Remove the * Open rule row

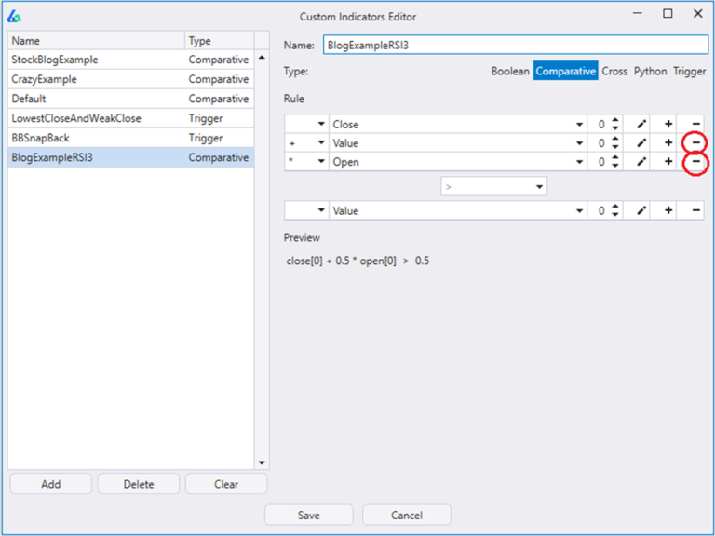(x=695, y=161)
